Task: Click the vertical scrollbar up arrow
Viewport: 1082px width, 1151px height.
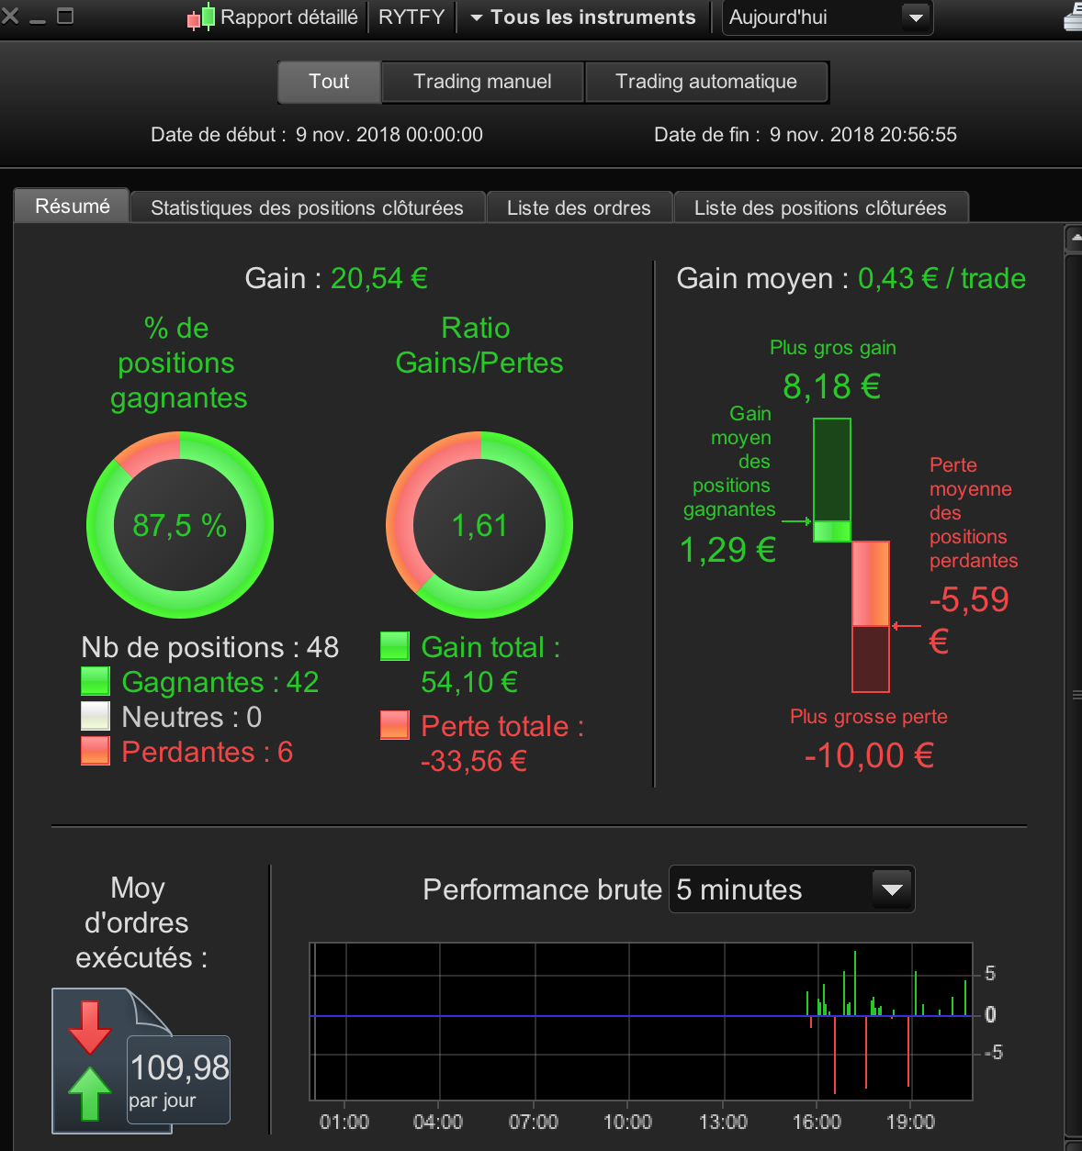Action: [x=1074, y=240]
